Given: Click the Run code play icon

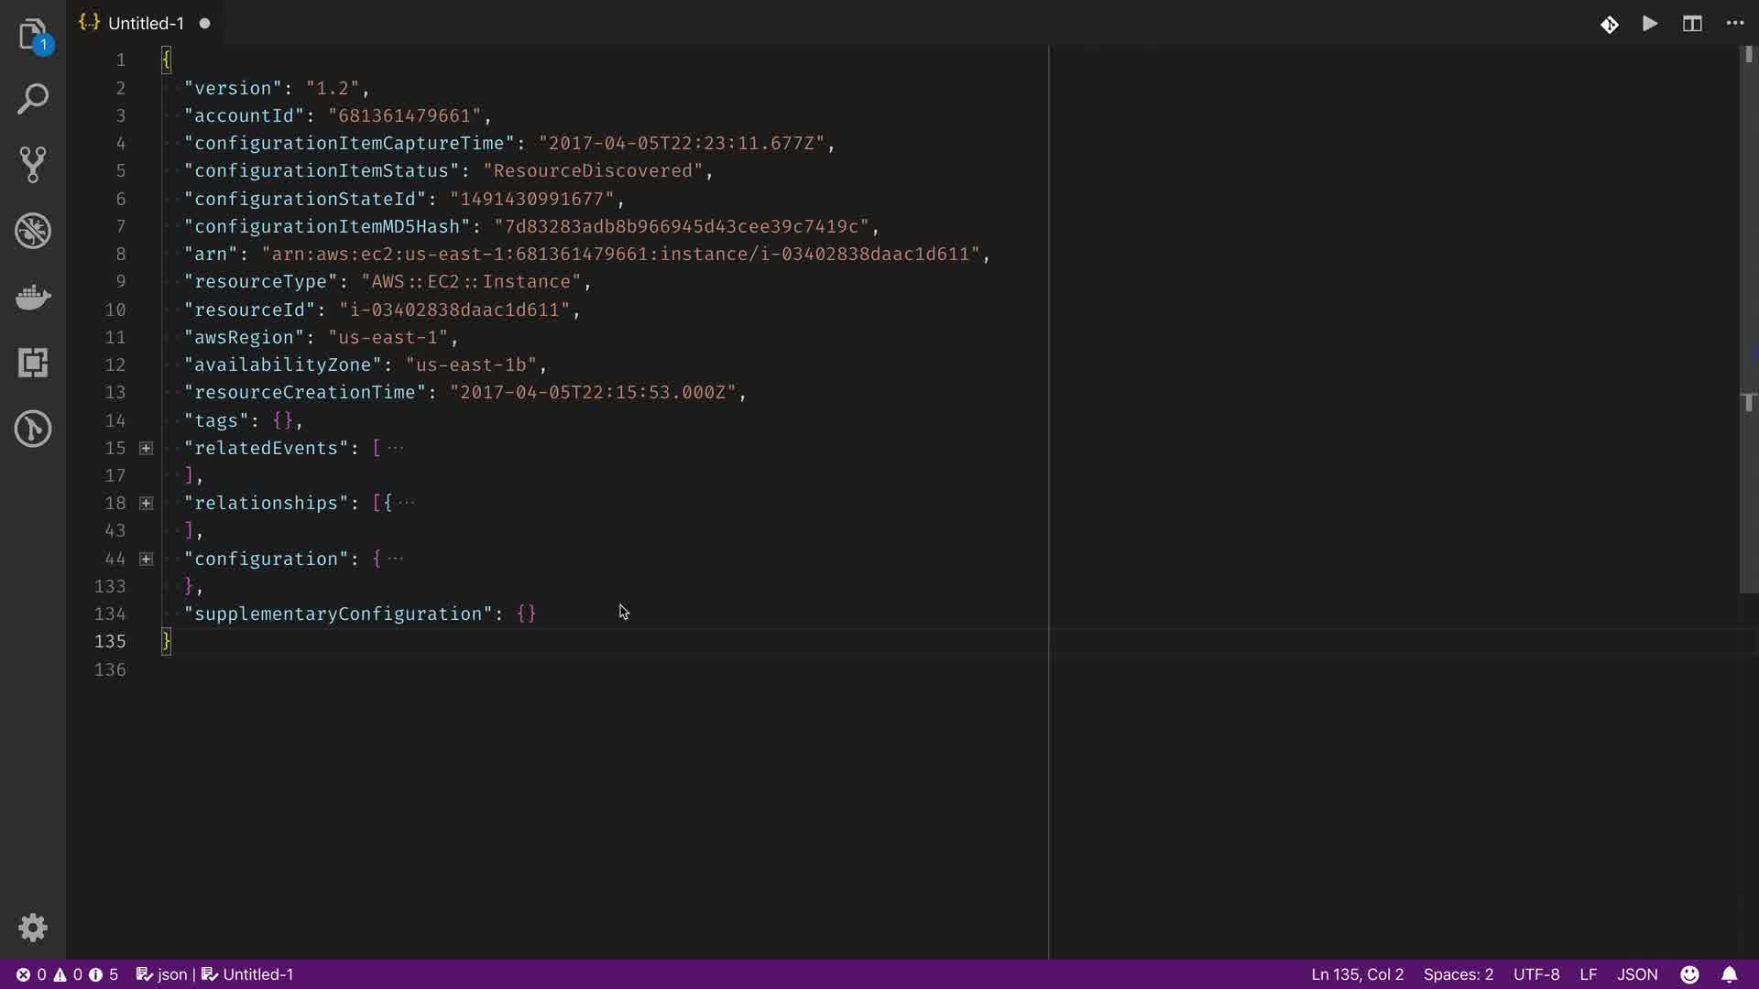Looking at the screenshot, I should coord(1650,24).
